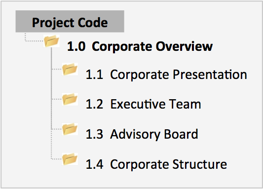
Task: Click the Project Code header text
Action: click(70, 23)
